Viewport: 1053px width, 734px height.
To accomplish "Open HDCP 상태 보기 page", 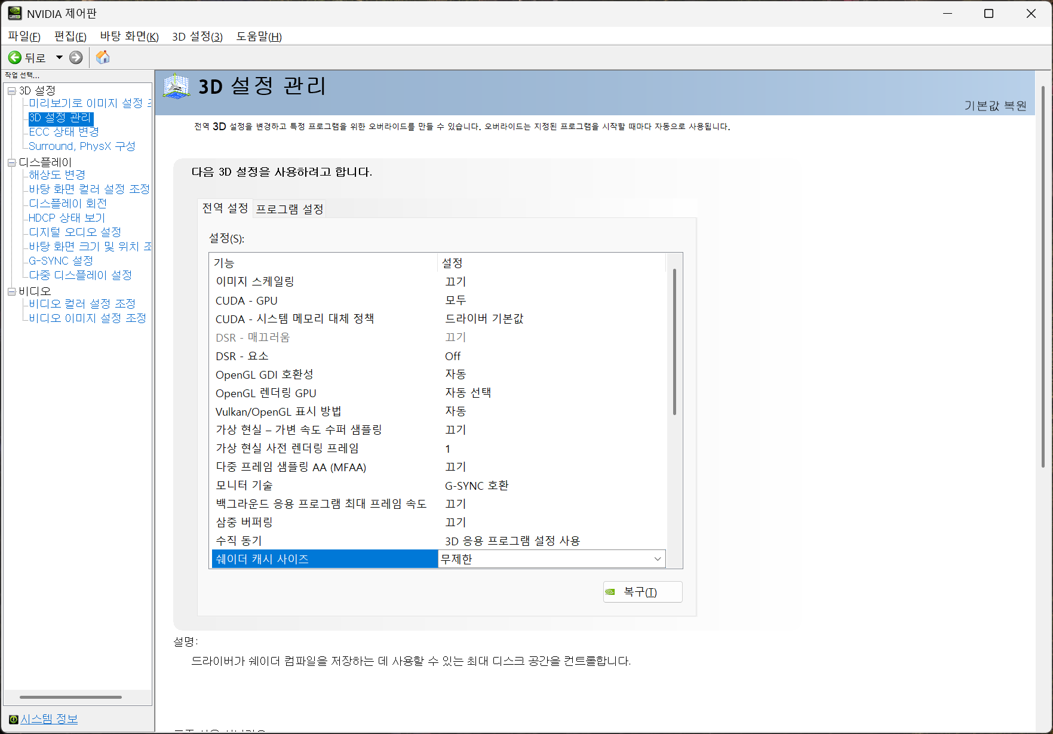I will [x=66, y=218].
